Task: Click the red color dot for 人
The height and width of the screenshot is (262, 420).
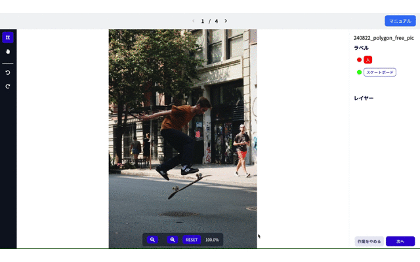Action: click(x=359, y=60)
